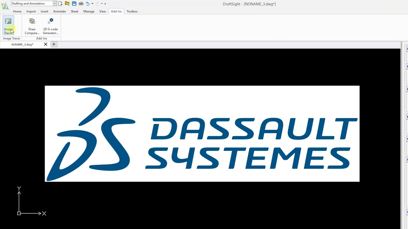Screen dimensions: 408x229
Task: Save the drawing with the floppy disk icon
Action: pos(74,3)
